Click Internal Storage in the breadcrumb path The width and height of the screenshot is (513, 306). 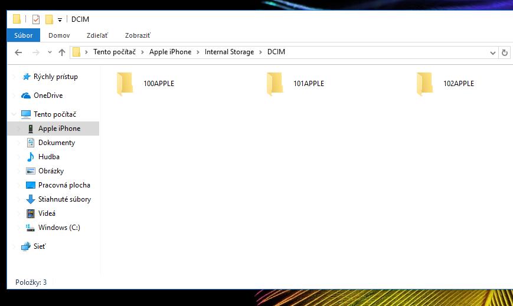(229, 52)
